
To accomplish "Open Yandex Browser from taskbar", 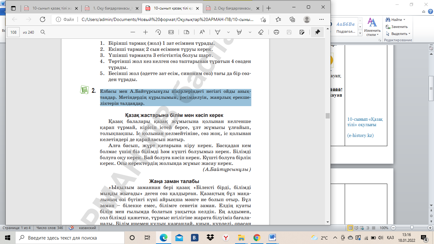I will click(x=226, y=238).
